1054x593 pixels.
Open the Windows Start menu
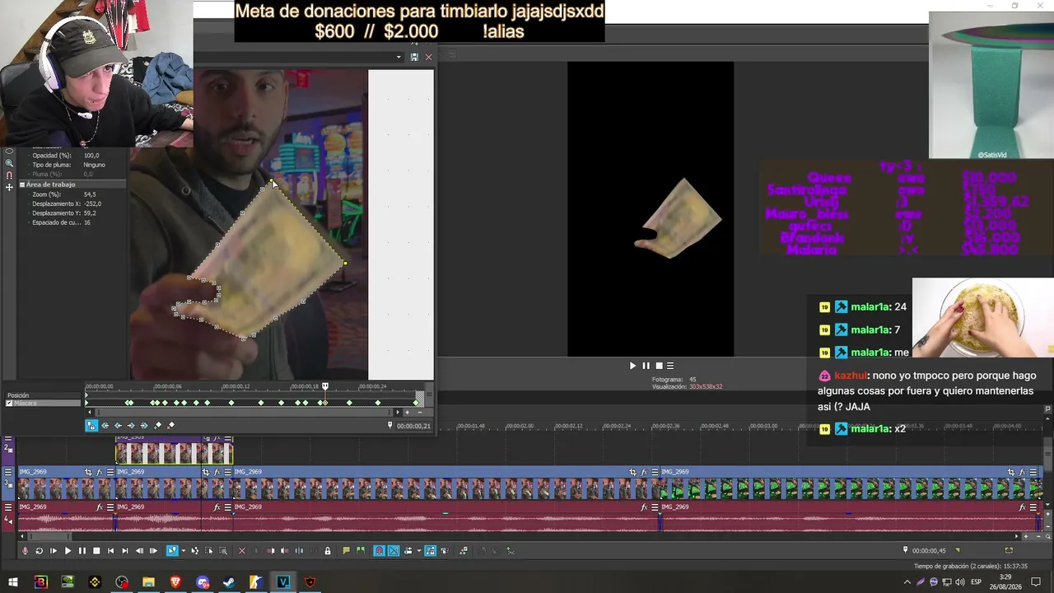tap(13, 582)
